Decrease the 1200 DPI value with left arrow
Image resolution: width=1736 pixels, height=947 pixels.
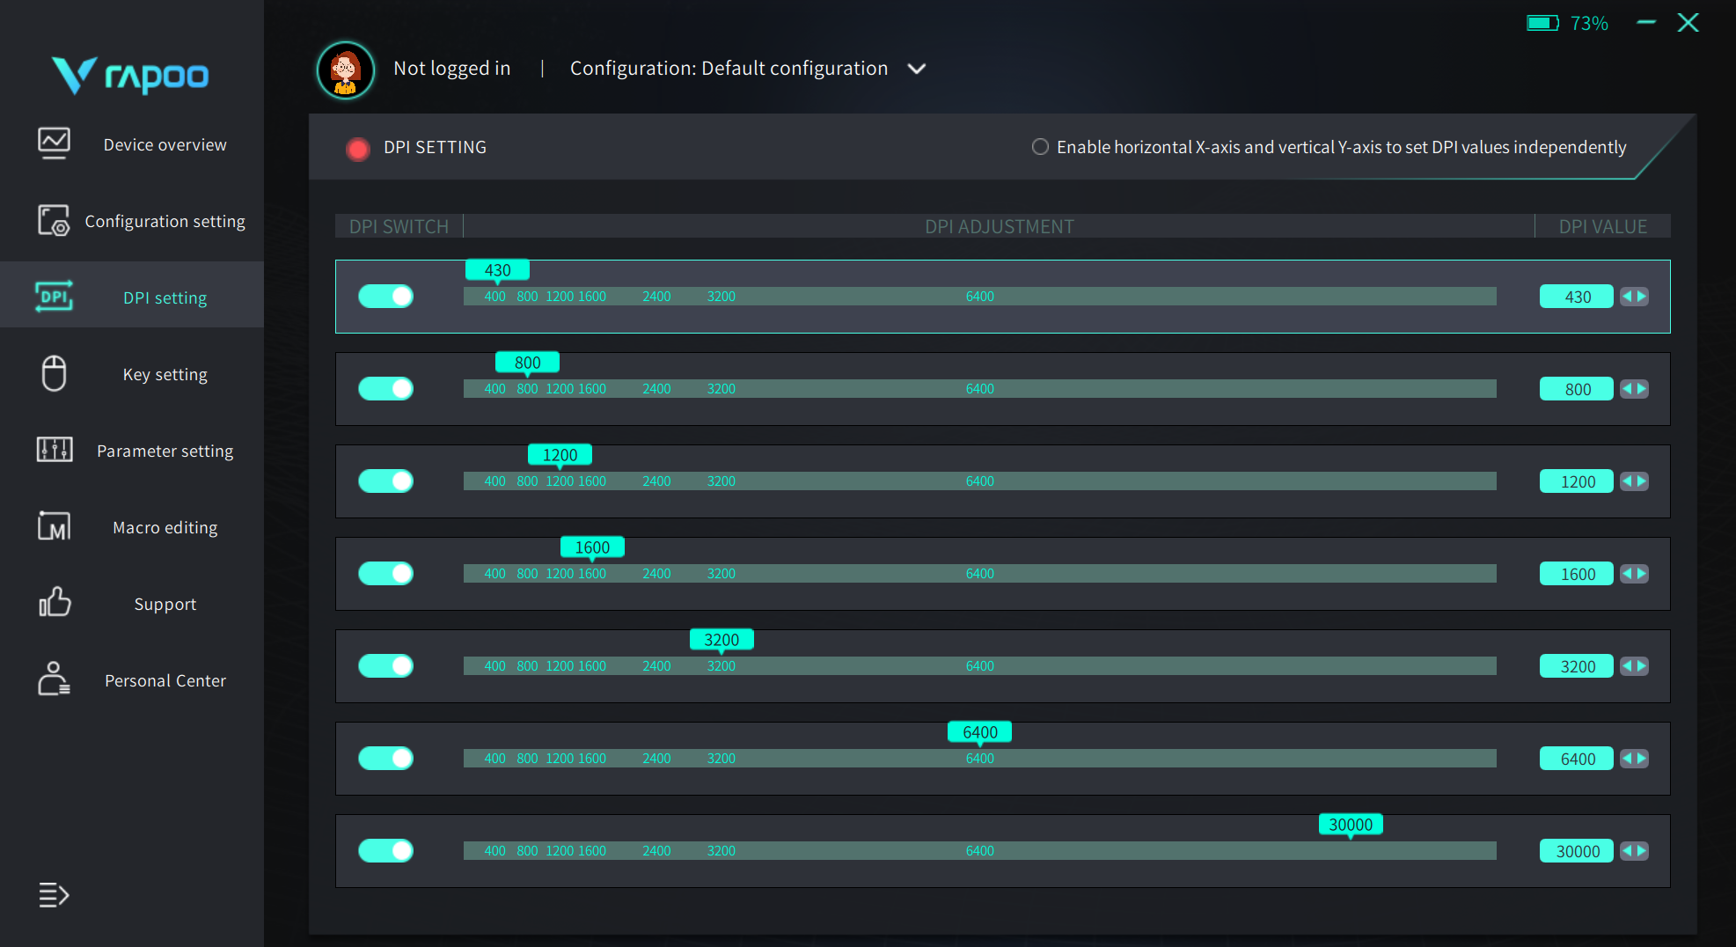[1627, 481]
